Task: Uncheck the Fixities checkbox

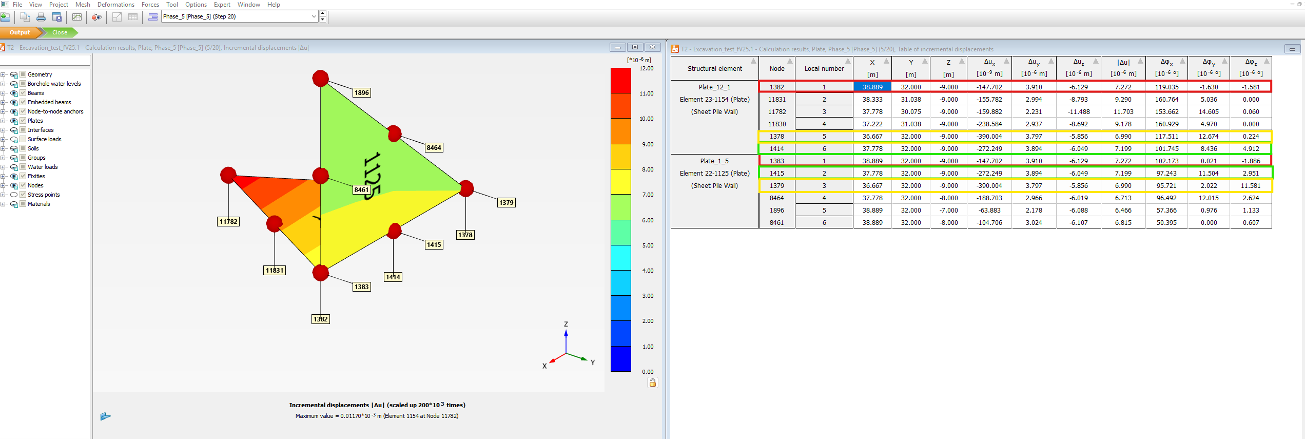Action: [x=23, y=176]
